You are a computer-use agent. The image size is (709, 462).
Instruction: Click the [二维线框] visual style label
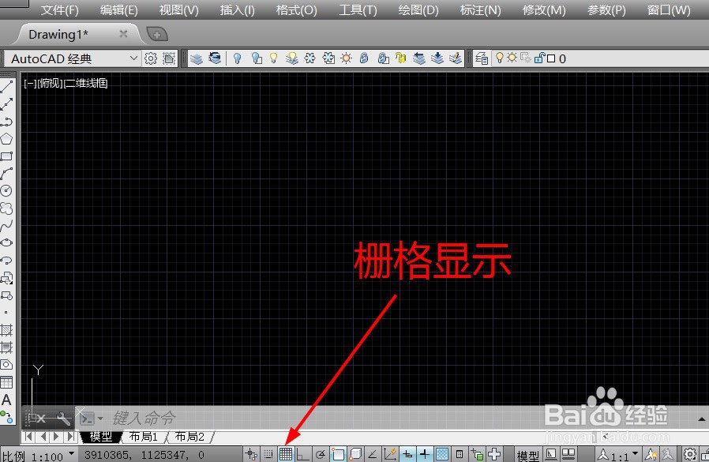click(x=86, y=83)
